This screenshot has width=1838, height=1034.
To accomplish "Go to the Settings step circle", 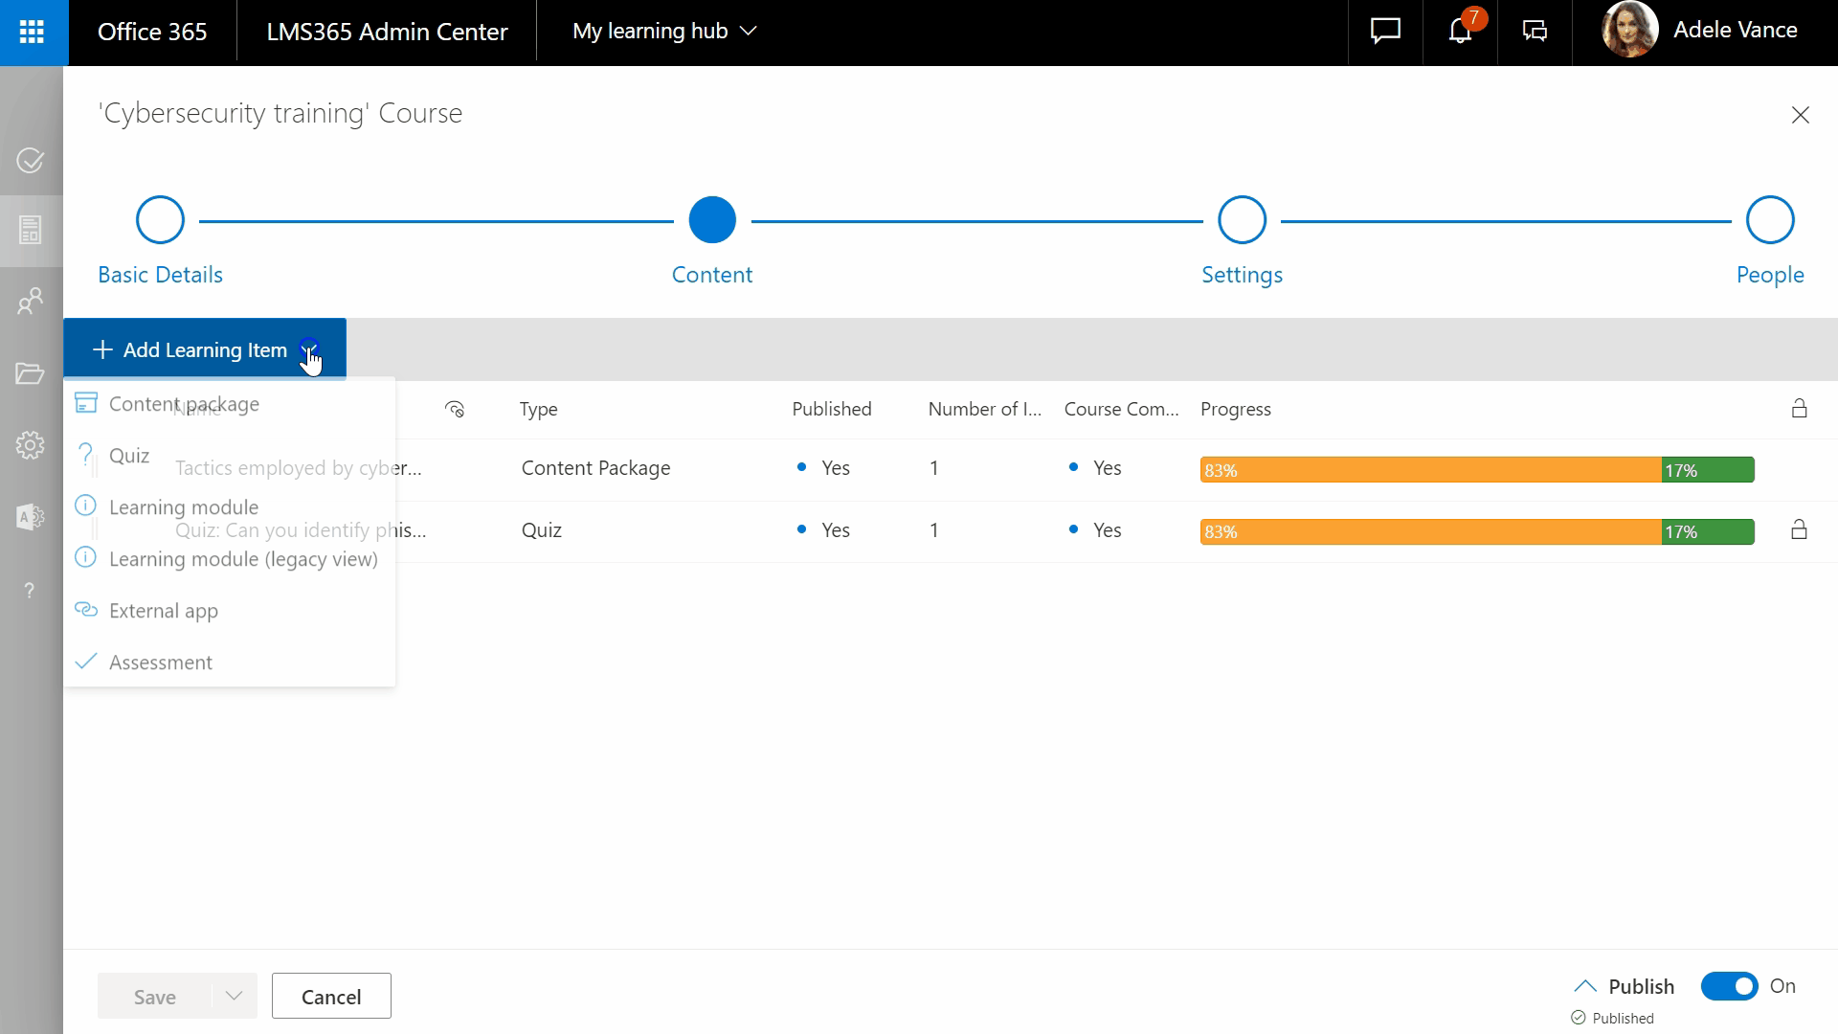I will 1242,220.
